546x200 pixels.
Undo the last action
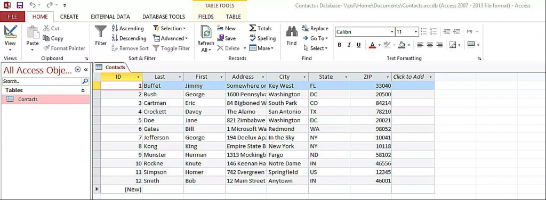[x=33, y=5]
